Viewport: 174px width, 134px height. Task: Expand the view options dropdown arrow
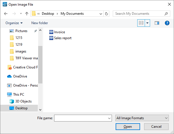point(148,23)
